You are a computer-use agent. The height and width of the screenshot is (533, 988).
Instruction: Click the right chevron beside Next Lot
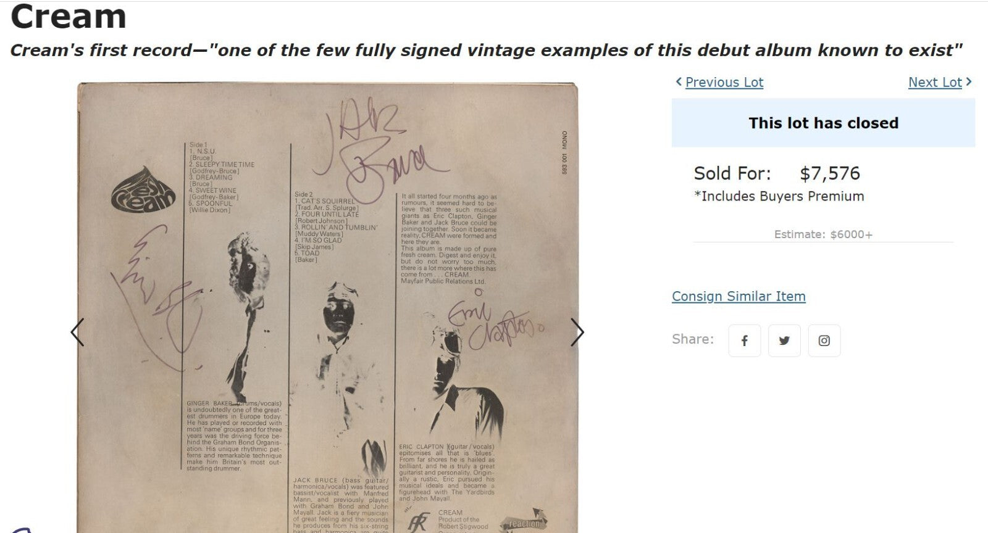pyautogui.click(x=968, y=81)
